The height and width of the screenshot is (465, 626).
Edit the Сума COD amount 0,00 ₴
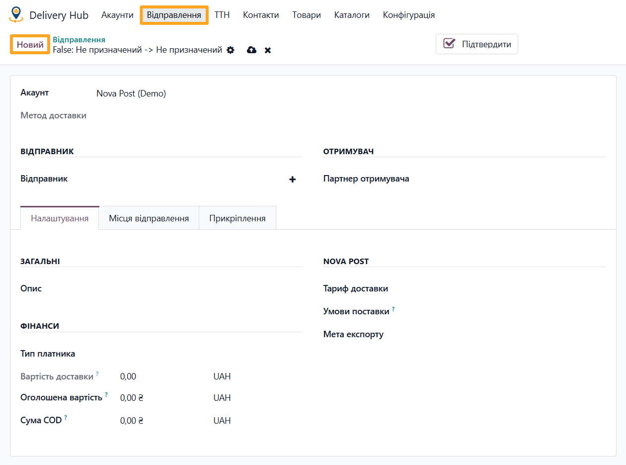click(132, 421)
